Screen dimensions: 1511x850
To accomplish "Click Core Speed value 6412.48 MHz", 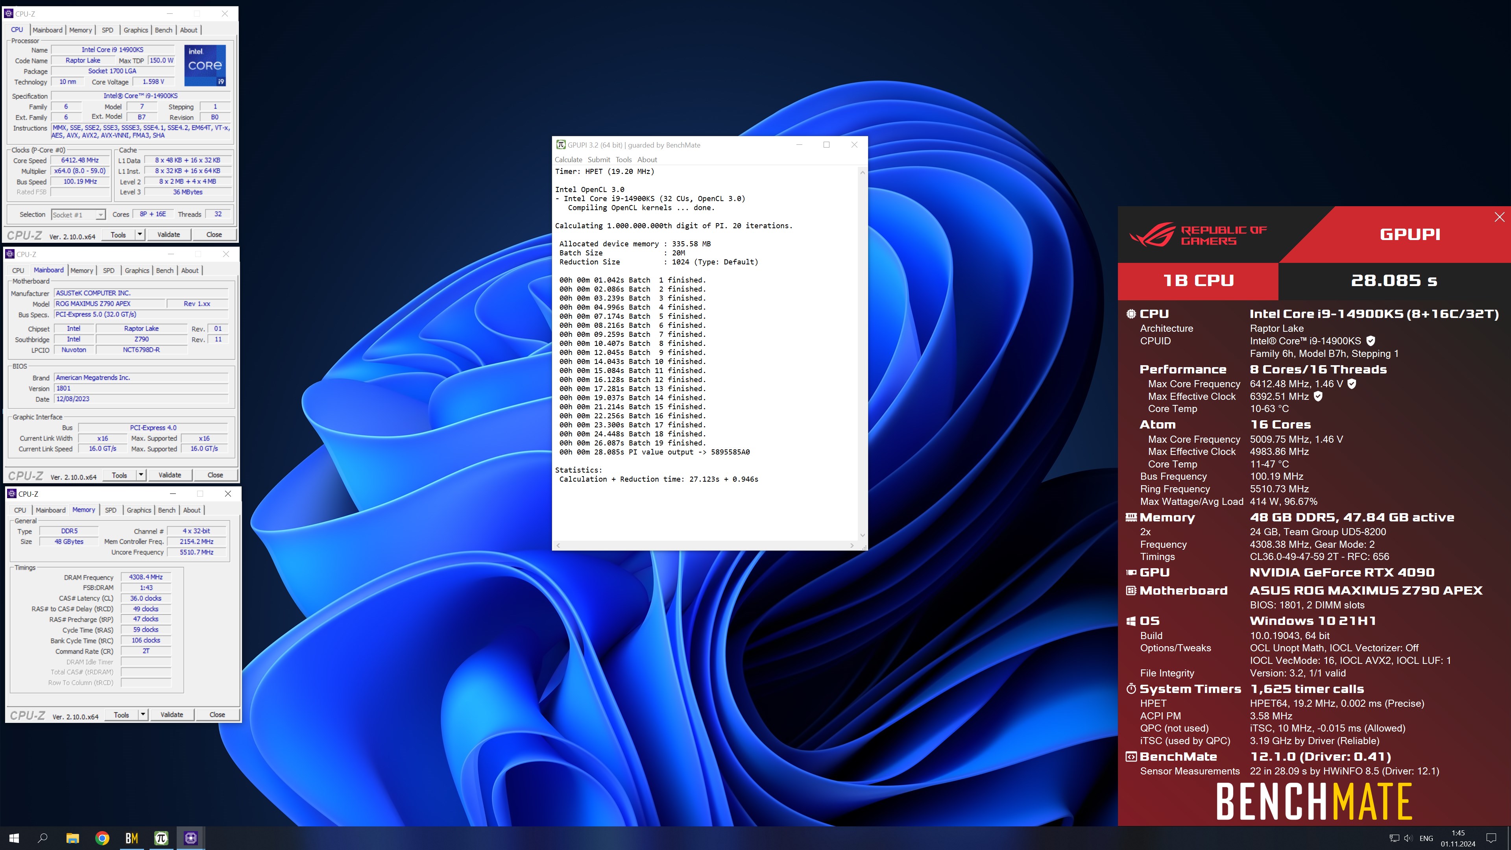I will 80,160.
